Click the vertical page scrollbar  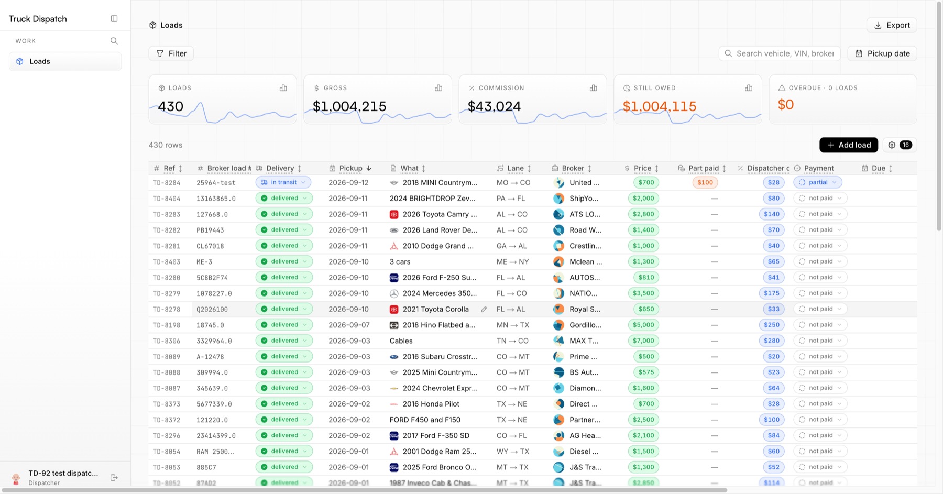pyautogui.click(x=939, y=115)
